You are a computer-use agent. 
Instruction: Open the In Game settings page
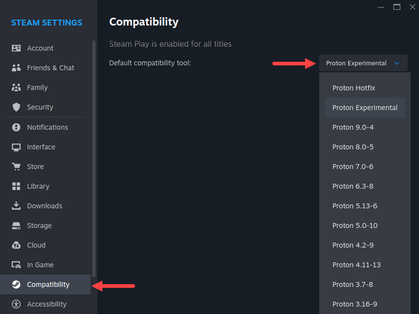[x=42, y=265]
